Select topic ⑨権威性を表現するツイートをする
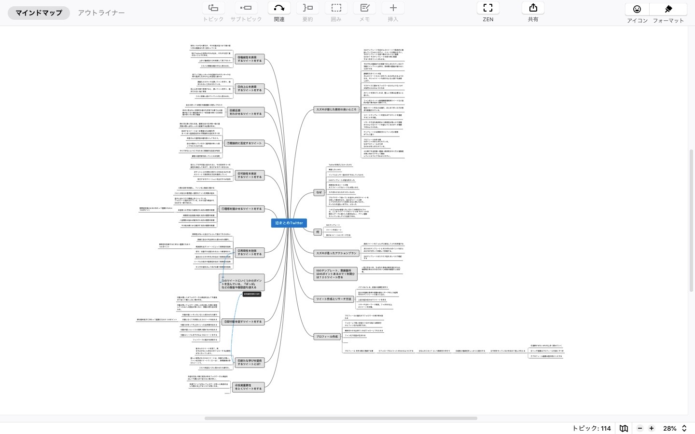This screenshot has width=695, height=434. (x=250, y=59)
